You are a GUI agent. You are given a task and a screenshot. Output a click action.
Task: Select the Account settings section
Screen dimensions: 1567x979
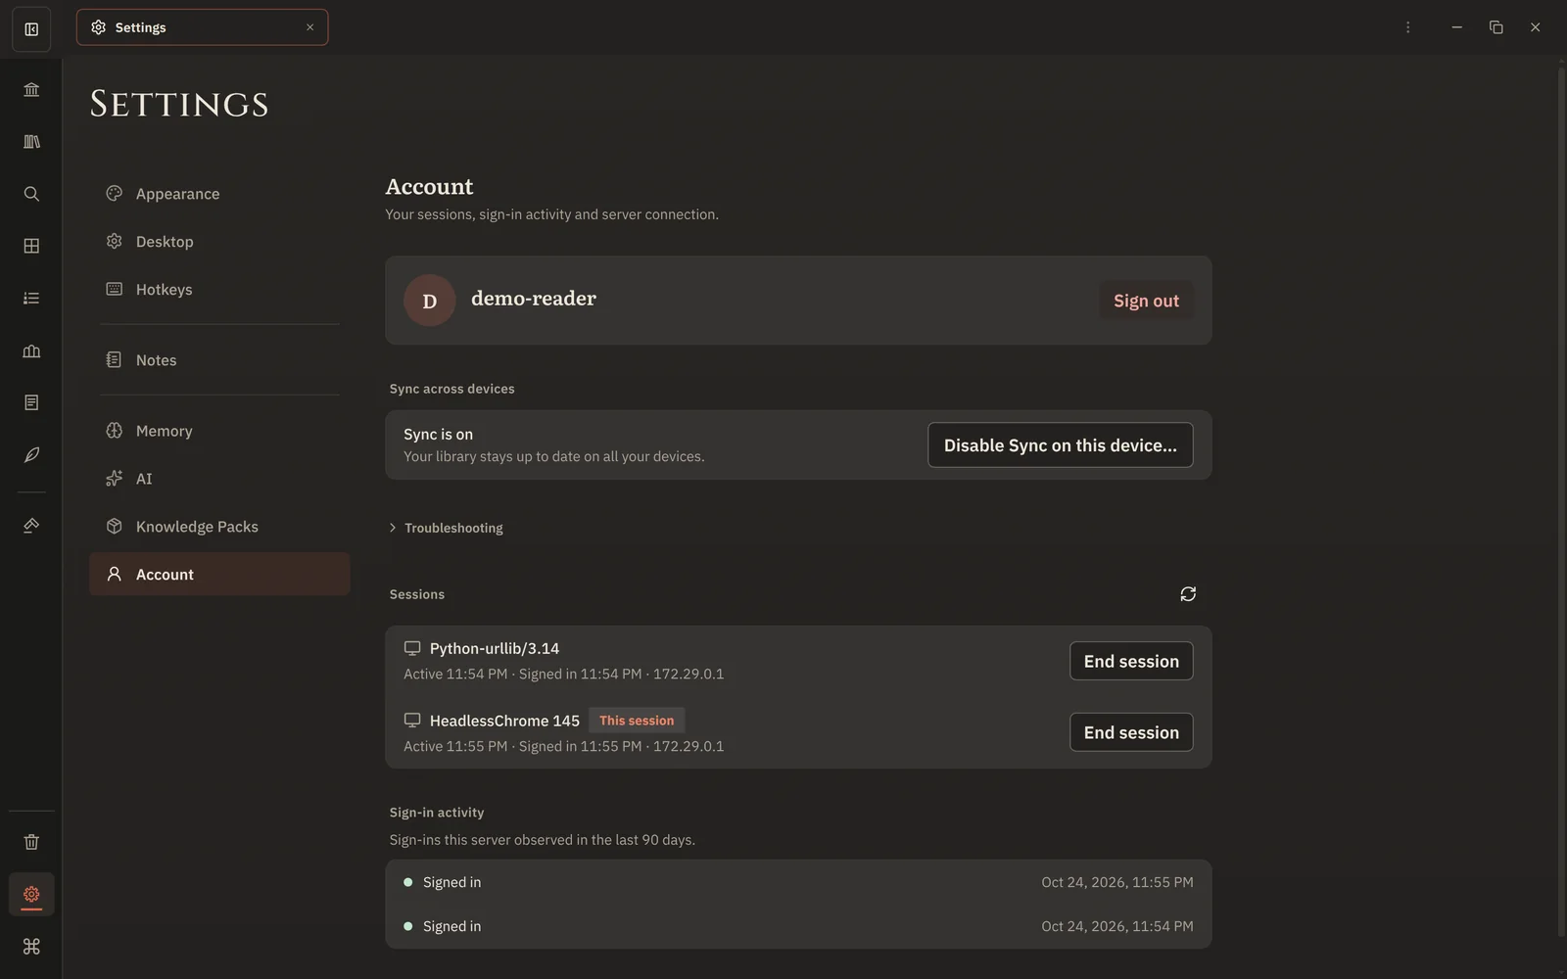pyautogui.click(x=219, y=575)
